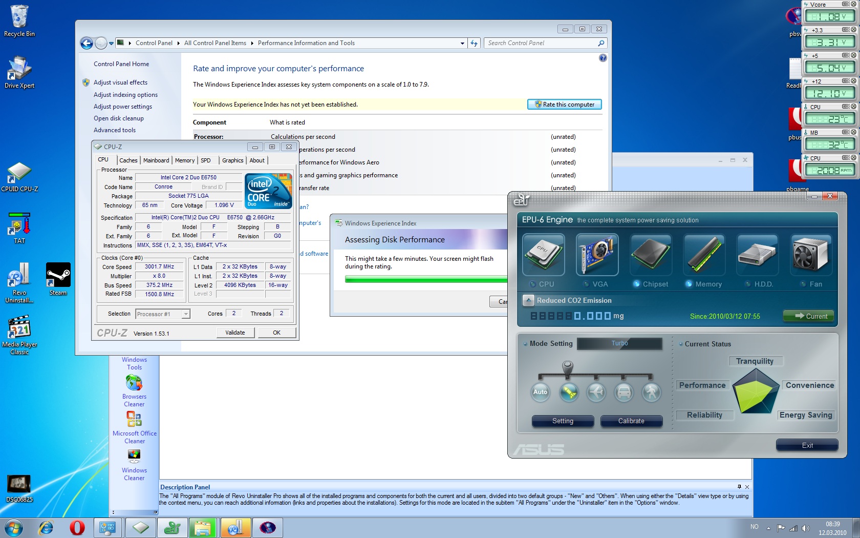Click Rate this computer button
Screen dimensions: 860x538
coord(565,105)
